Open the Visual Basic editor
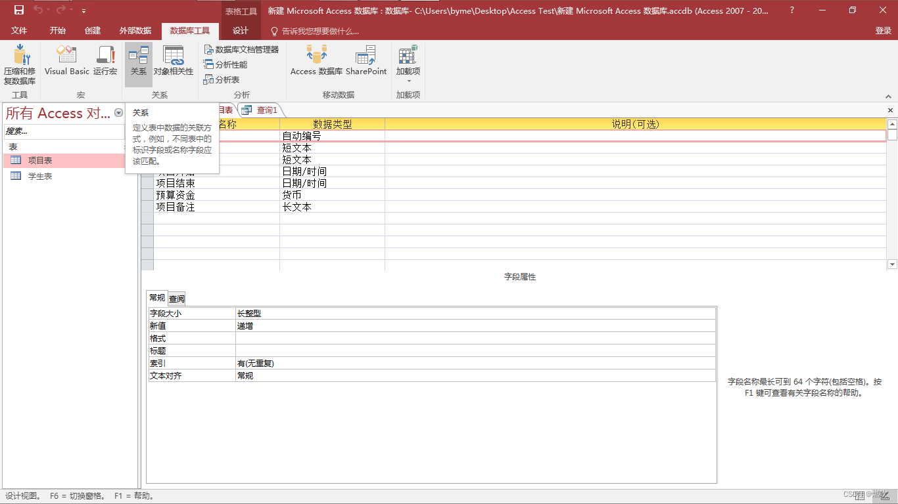 (66, 60)
